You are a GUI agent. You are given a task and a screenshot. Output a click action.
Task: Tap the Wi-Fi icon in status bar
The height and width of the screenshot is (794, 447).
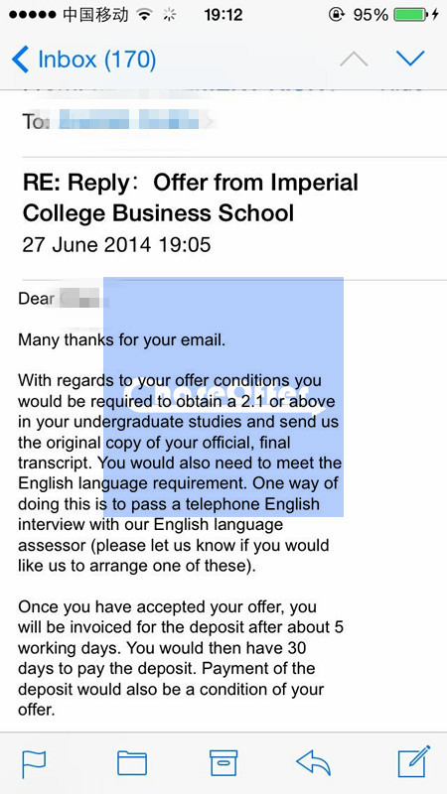pyautogui.click(x=145, y=15)
